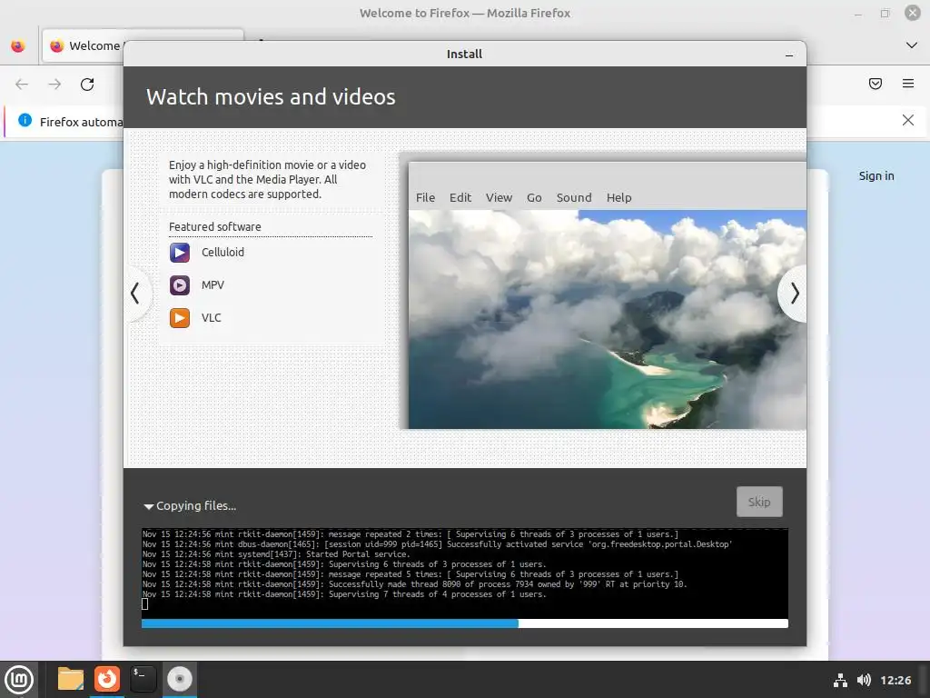
Task: Click Firefox View pinned icon
Action: click(x=18, y=45)
